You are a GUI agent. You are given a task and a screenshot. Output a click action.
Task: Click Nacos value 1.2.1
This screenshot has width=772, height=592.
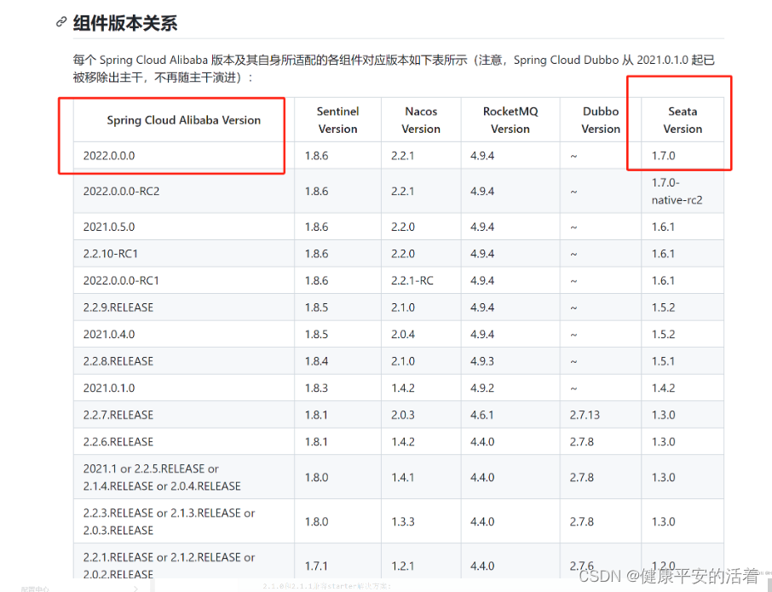pos(403,566)
